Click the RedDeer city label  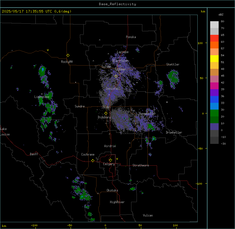[x=120, y=69]
